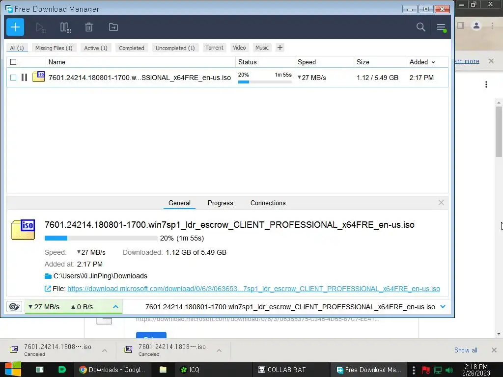The width and height of the screenshot is (503, 377).
Task: Check the ISO download row checkbox
Action: pyautogui.click(x=13, y=78)
